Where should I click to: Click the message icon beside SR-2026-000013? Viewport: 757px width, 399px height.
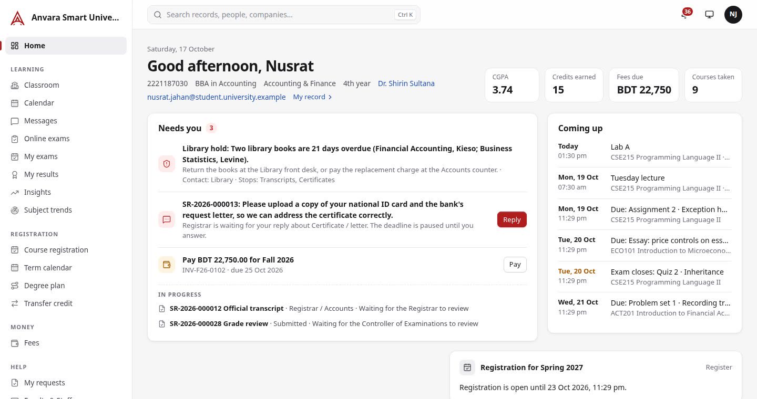(167, 219)
